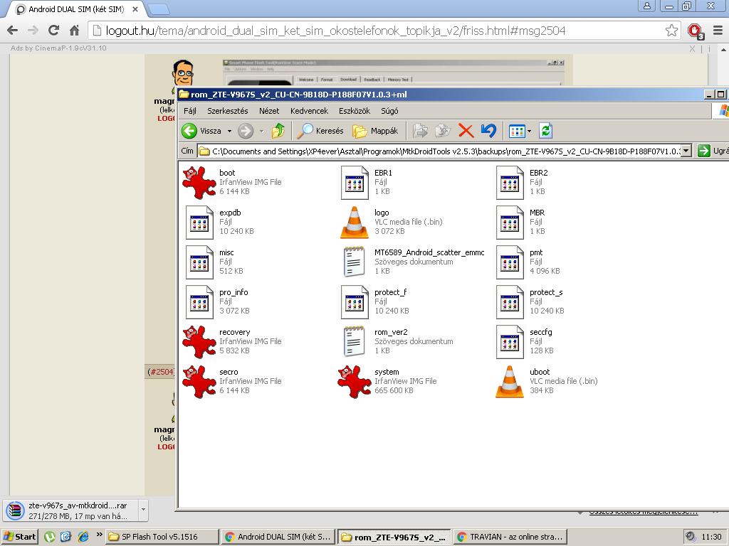Click the user avatar cartoon face
This screenshot has height=546, width=729.
pyautogui.click(x=183, y=74)
